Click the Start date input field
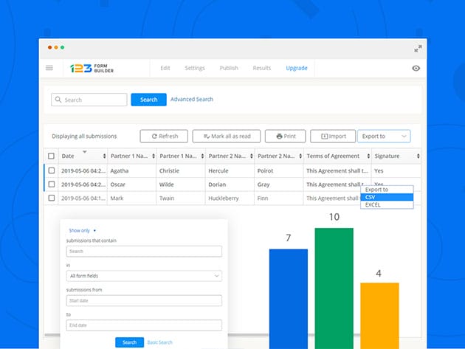 point(144,300)
